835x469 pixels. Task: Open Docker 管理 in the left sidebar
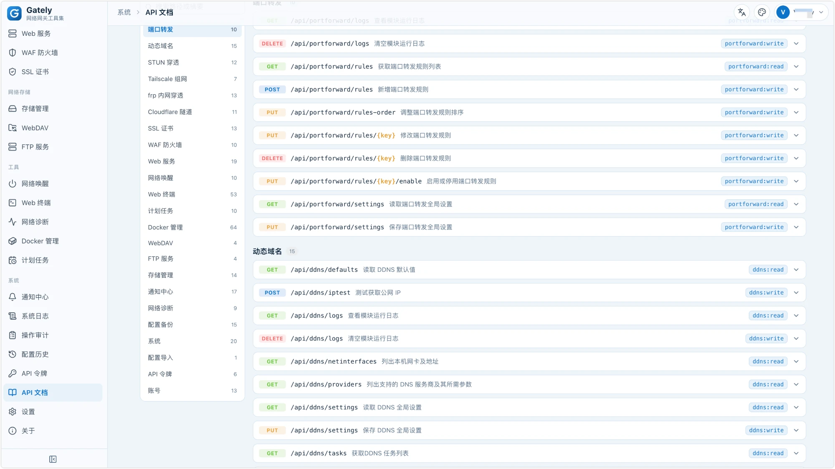[x=53, y=241]
